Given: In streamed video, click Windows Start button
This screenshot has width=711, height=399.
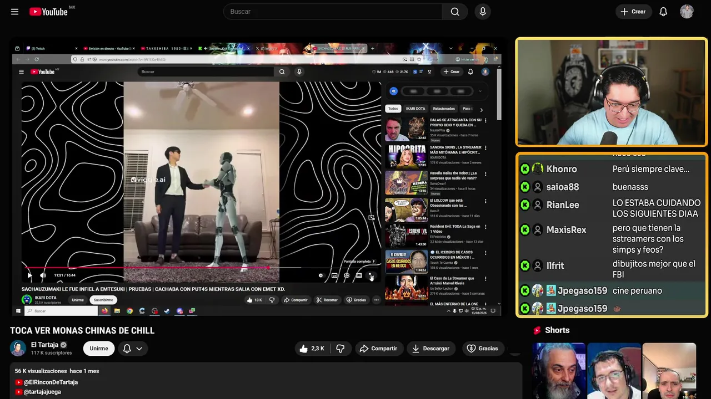Looking at the screenshot, I should 18,311.
